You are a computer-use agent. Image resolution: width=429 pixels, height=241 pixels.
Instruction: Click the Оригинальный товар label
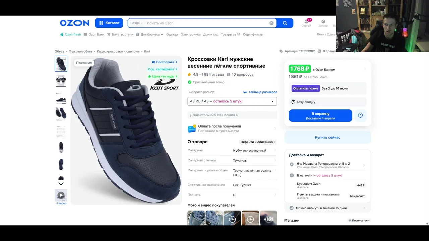[x=206, y=82]
